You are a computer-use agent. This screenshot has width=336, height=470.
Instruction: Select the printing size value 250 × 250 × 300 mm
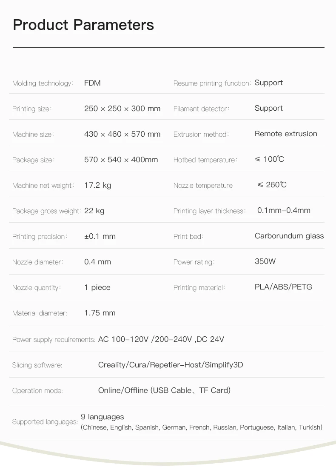coord(122,109)
